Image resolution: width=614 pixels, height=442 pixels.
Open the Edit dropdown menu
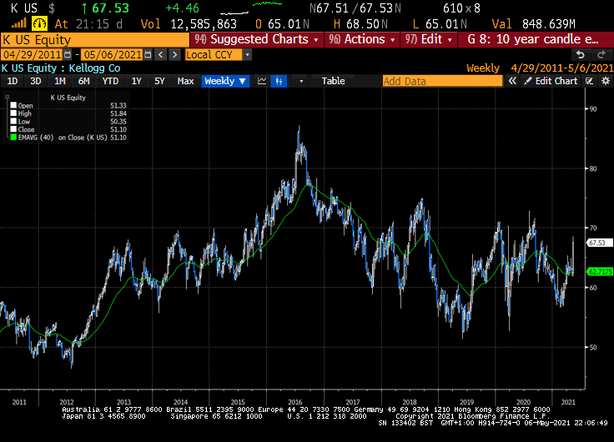coord(429,39)
